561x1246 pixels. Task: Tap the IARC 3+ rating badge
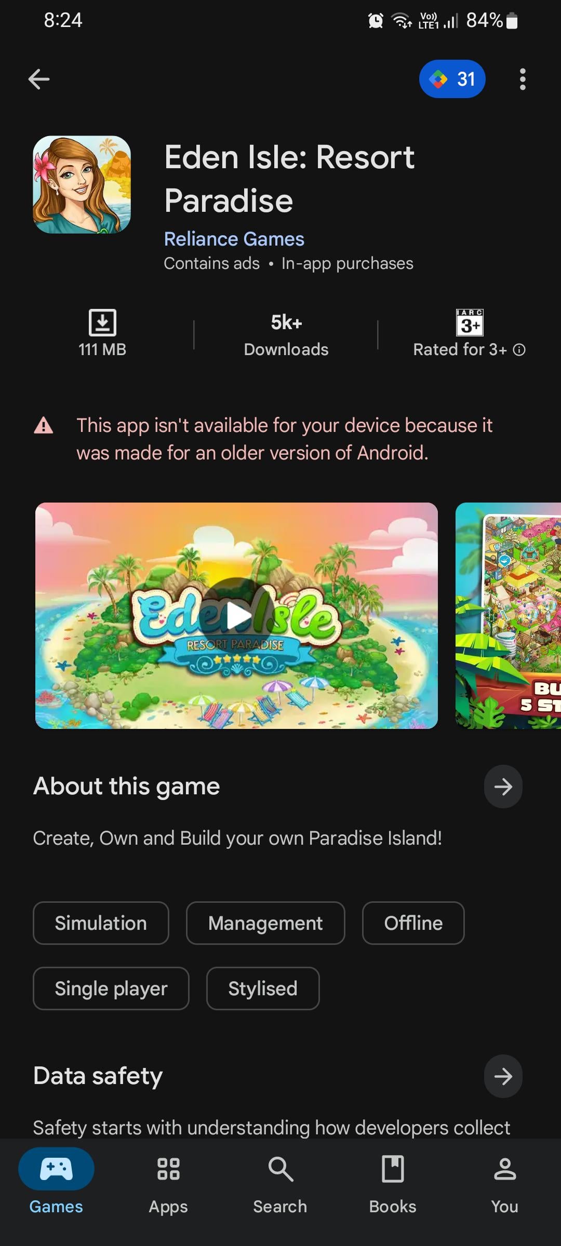tap(470, 322)
